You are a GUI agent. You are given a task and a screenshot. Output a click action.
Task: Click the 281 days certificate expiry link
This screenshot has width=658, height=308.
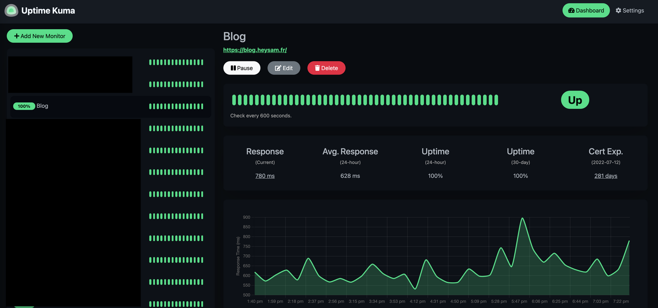606,176
